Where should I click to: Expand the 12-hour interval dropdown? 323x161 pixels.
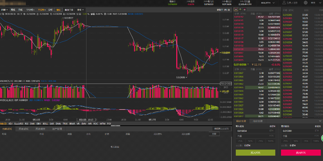coord(31,10)
